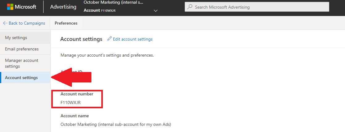Click the October Marketing account name in header
The width and height of the screenshot is (345, 132).
pos(113,2)
